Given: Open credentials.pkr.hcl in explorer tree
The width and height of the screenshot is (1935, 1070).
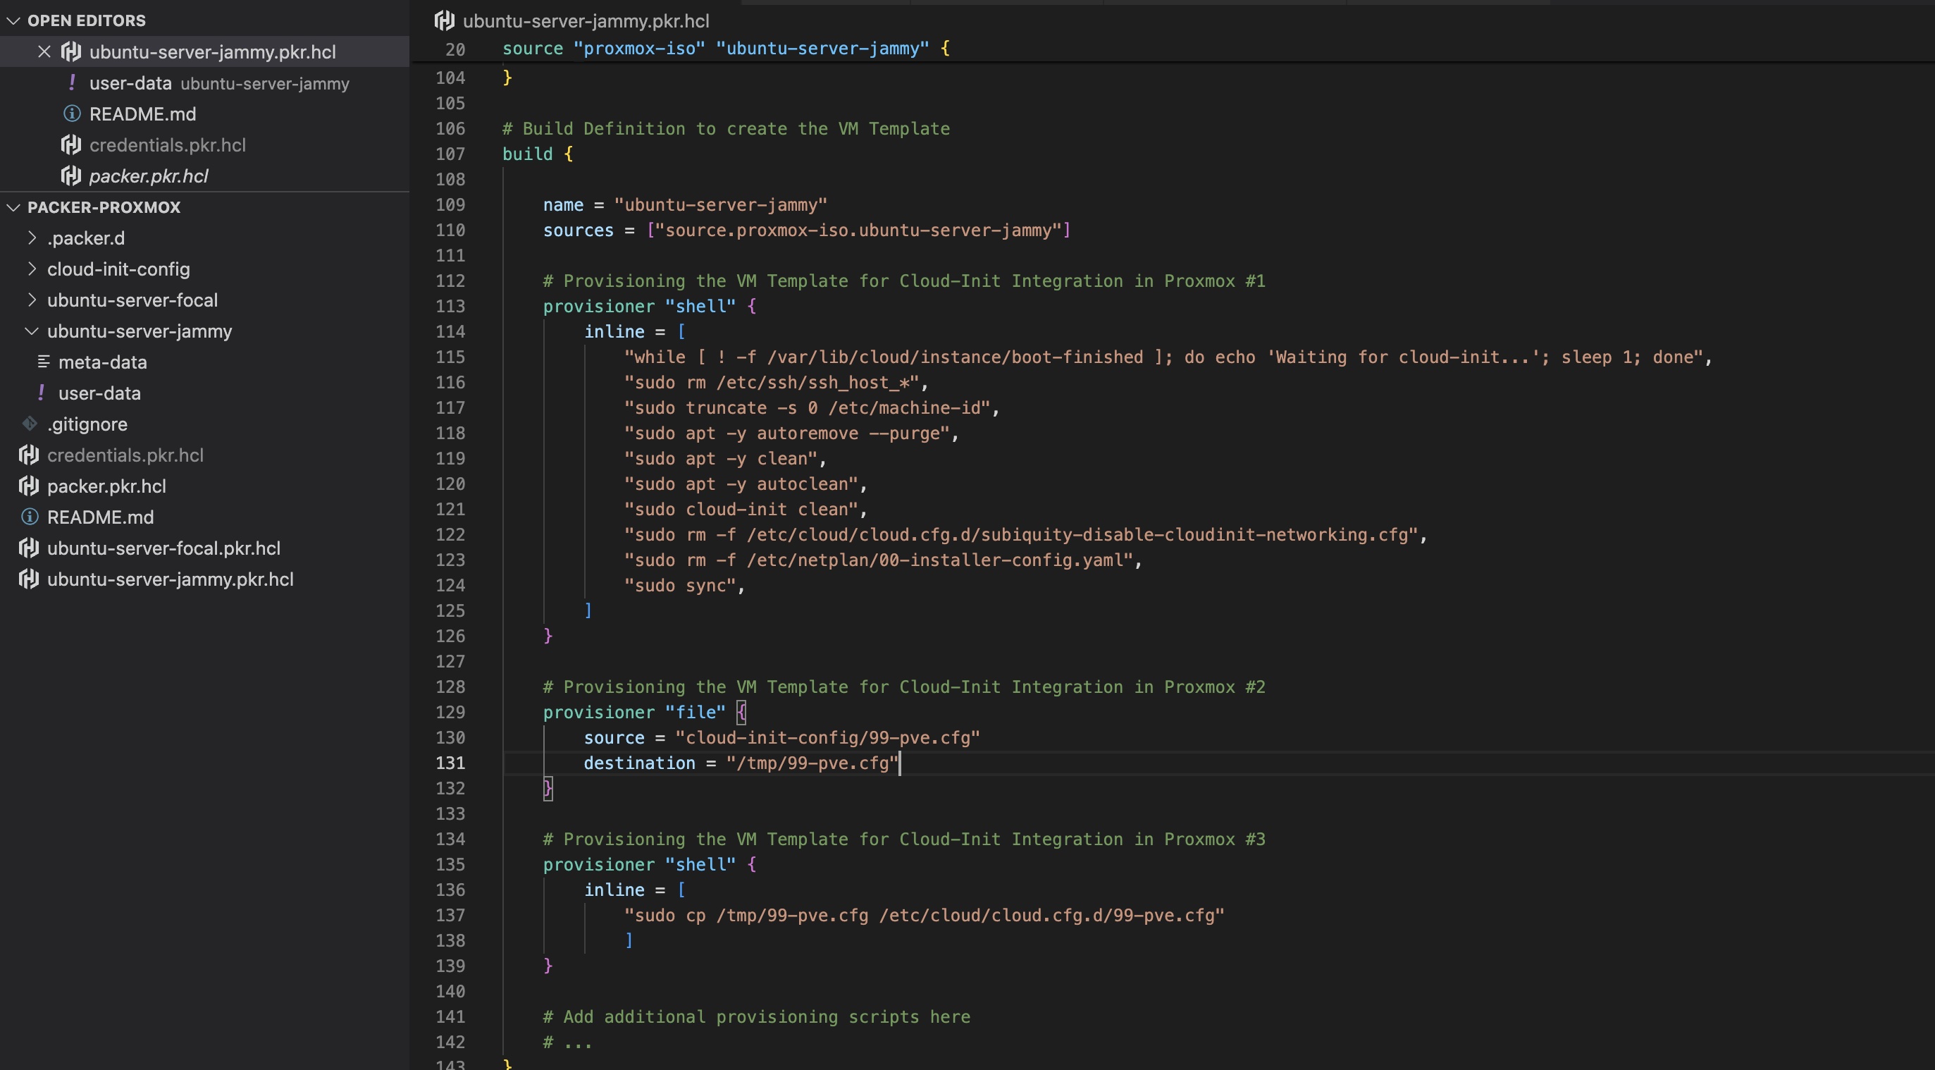Looking at the screenshot, I should click(125, 455).
